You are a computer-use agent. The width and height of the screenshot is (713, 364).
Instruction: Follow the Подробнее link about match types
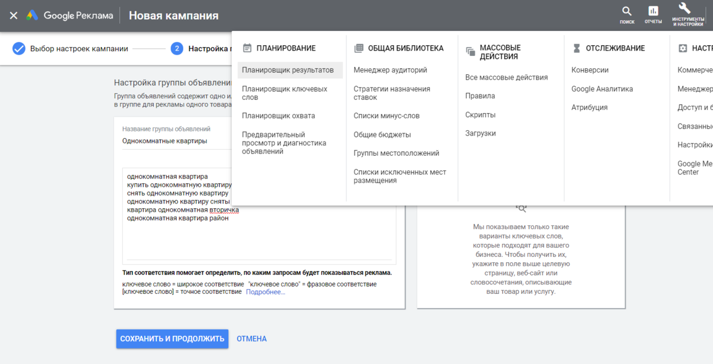click(x=265, y=292)
